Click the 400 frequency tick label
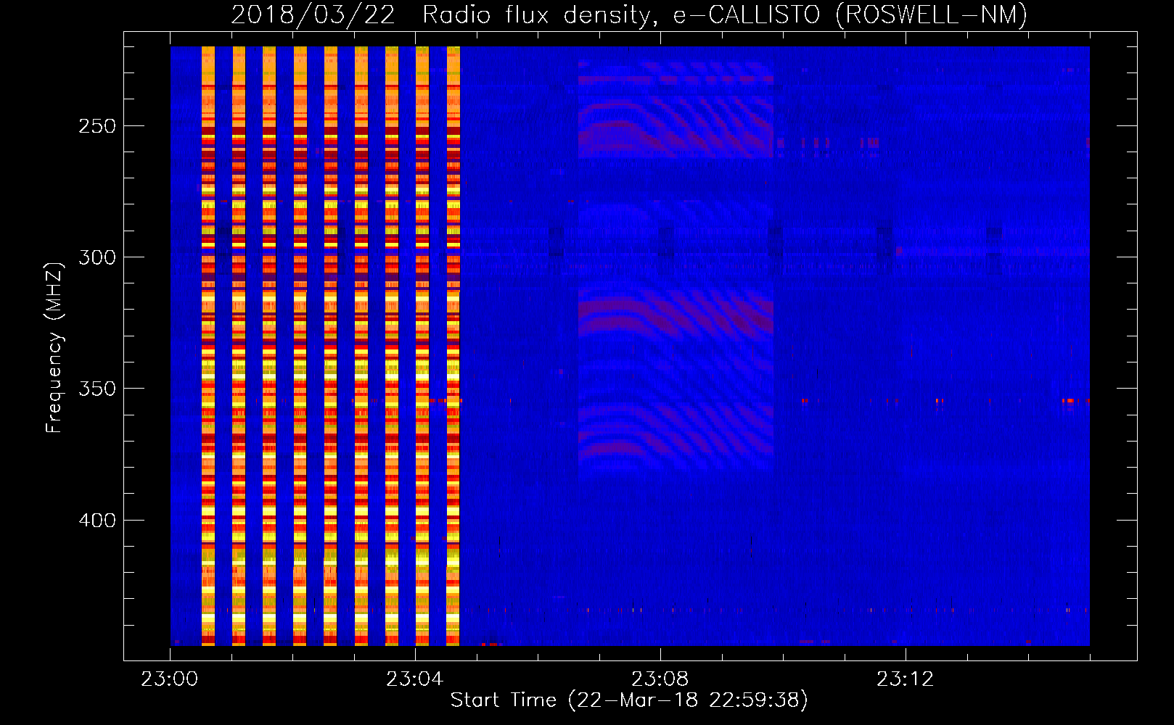Image resolution: width=1174 pixels, height=725 pixels. pos(97,521)
